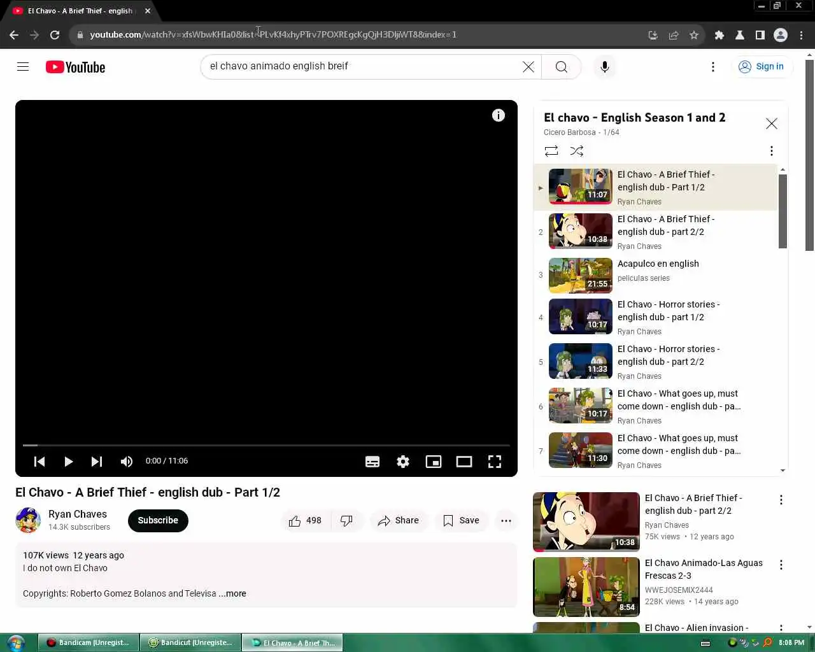Open the 10:17 What goes up playlist item
The width and height of the screenshot is (815, 652).
click(x=656, y=407)
